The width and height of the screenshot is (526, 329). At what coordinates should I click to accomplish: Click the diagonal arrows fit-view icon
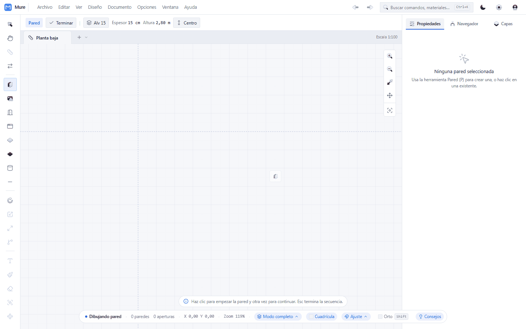(x=390, y=82)
